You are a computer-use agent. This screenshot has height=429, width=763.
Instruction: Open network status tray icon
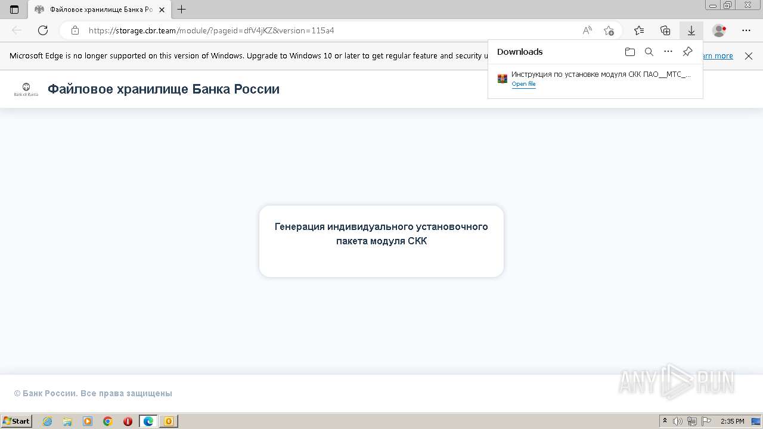[x=692, y=421]
